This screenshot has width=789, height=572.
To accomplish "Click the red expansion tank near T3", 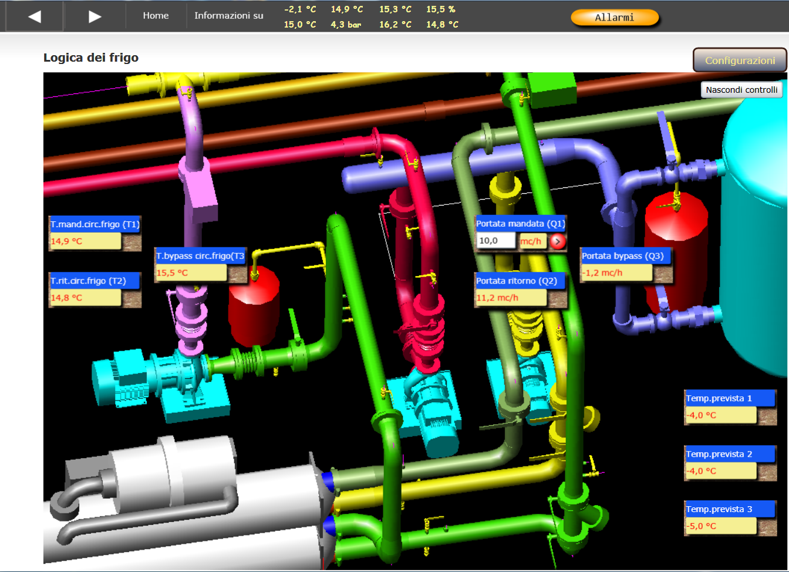I will point(253,311).
